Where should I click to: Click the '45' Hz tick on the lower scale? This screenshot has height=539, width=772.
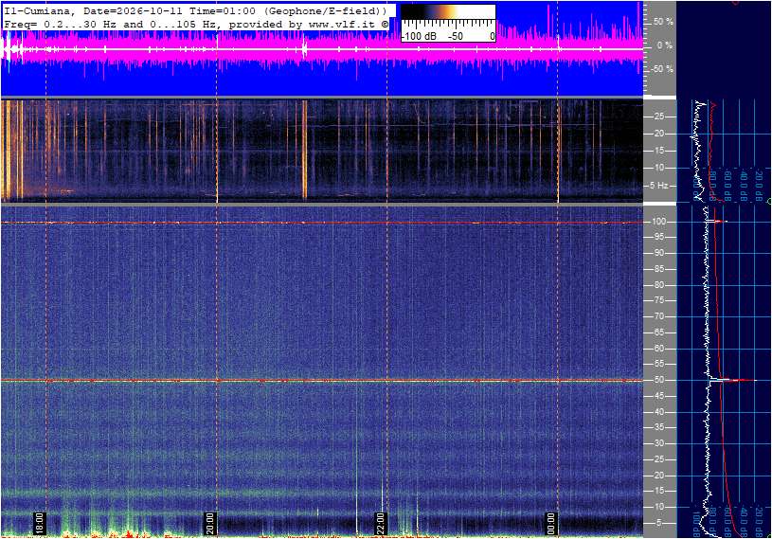[658, 396]
